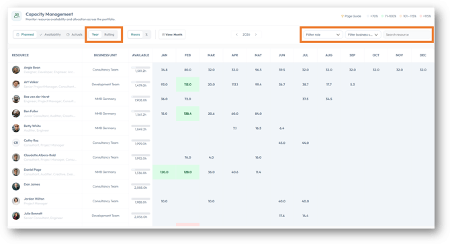The height and width of the screenshot is (244, 450).
Task: Click Art Volker's avatar
Action: point(16,85)
